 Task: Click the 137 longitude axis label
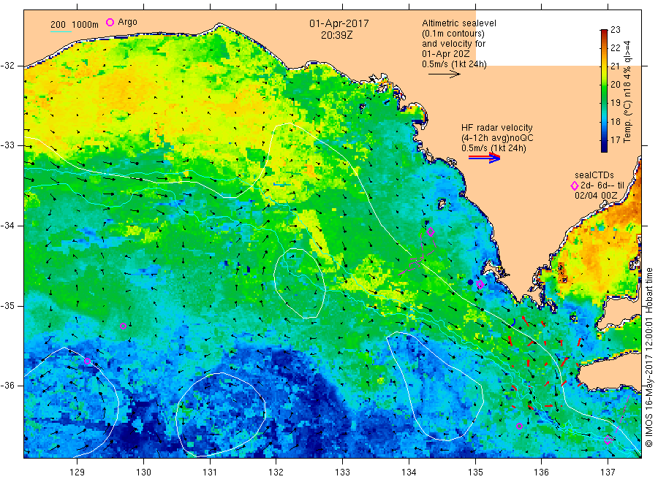click(608, 473)
